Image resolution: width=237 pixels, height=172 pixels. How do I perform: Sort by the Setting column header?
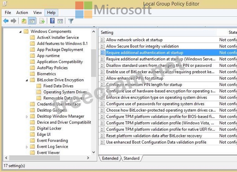click(x=157, y=32)
